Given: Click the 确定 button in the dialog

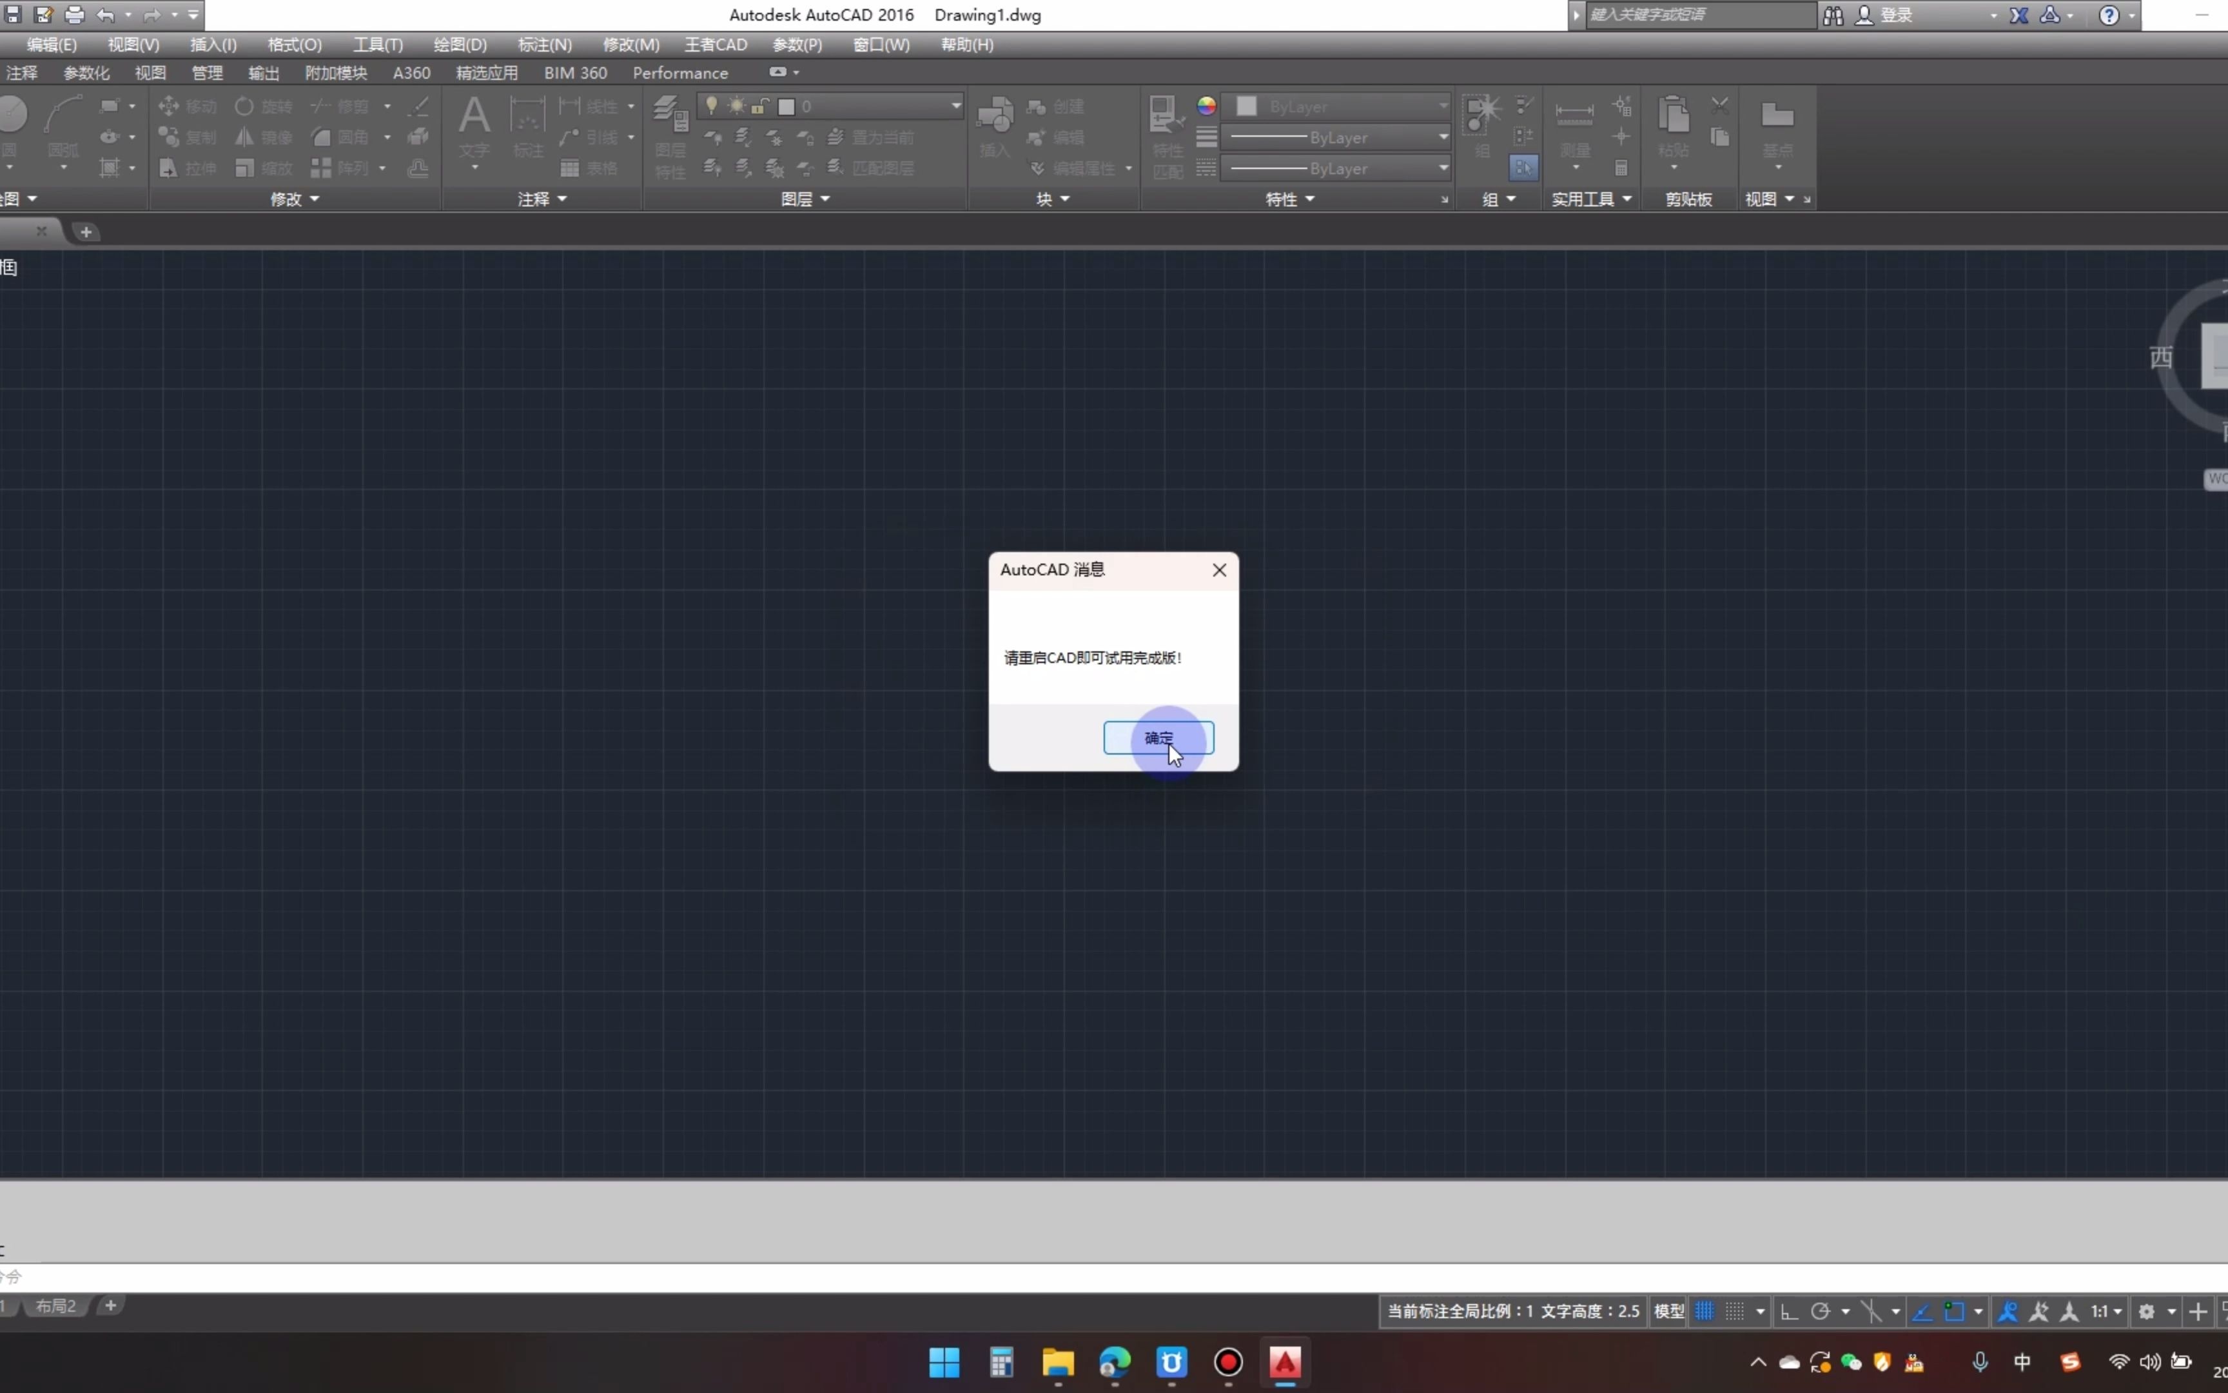Looking at the screenshot, I should (1157, 738).
